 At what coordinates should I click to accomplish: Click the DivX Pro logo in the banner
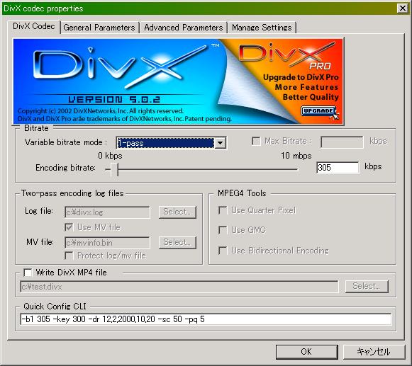(x=286, y=56)
